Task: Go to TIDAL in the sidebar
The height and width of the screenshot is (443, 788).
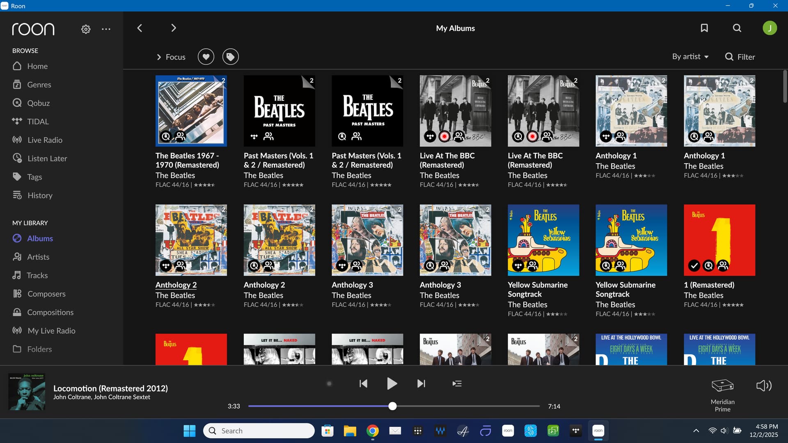Action: click(x=38, y=121)
